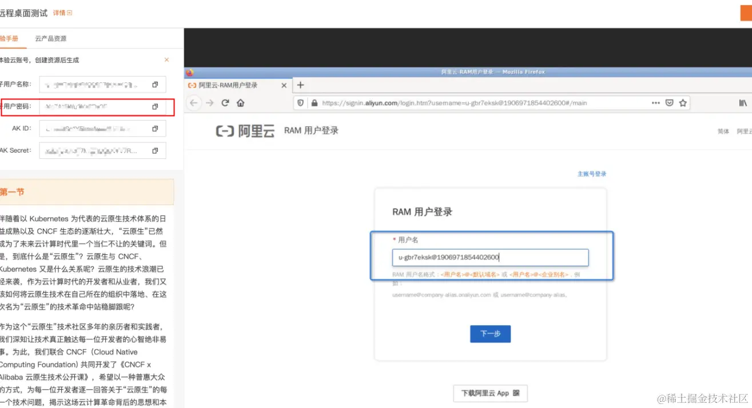Switch to the lab manual (手册) tab
This screenshot has width=752, height=408.
point(9,38)
